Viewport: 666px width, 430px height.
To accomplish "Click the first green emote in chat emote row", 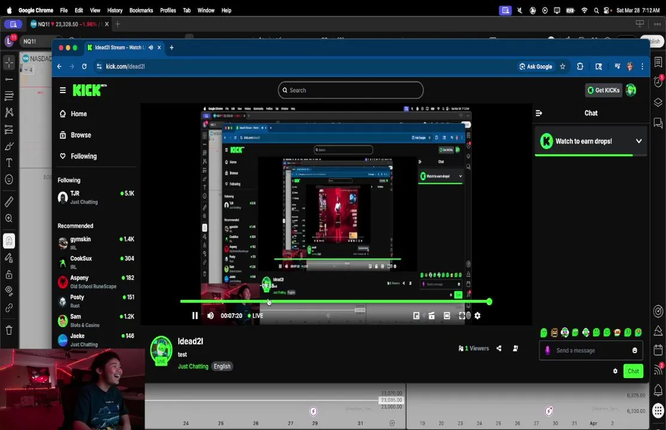I will (x=543, y=333).
